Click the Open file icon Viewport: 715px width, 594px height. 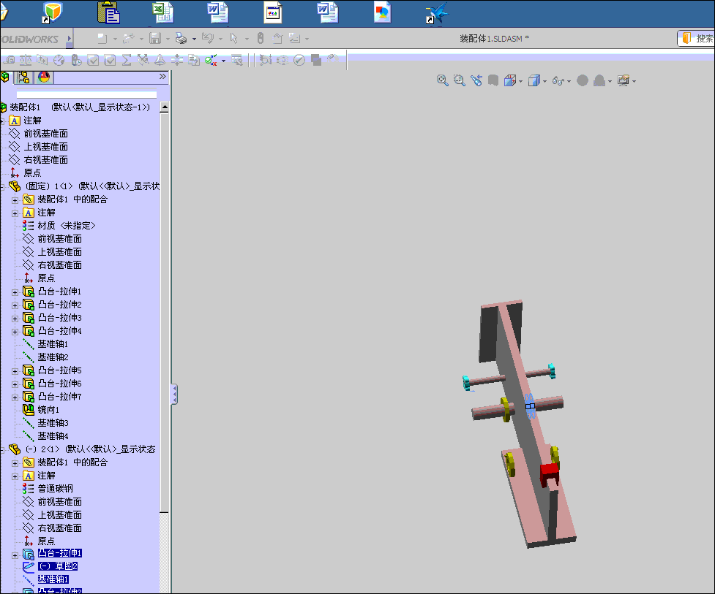pyautogui.click(x=129, y=38)
